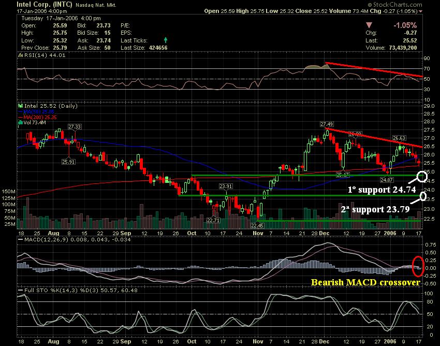Image resolution: width=440 pixels, height=346 pixels.
Task: Click the 25.91 price low annotation in August
Action: tap(69, 162)
